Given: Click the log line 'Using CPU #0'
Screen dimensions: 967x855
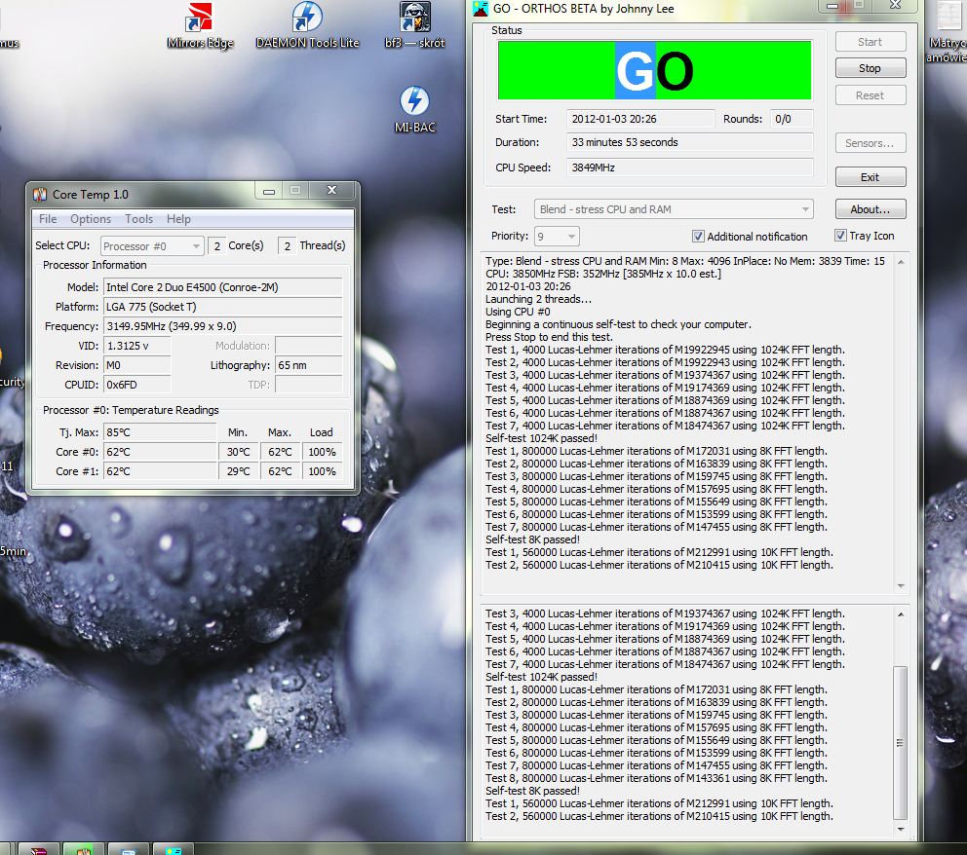Looking at the screenshot, I should [518, 312].
